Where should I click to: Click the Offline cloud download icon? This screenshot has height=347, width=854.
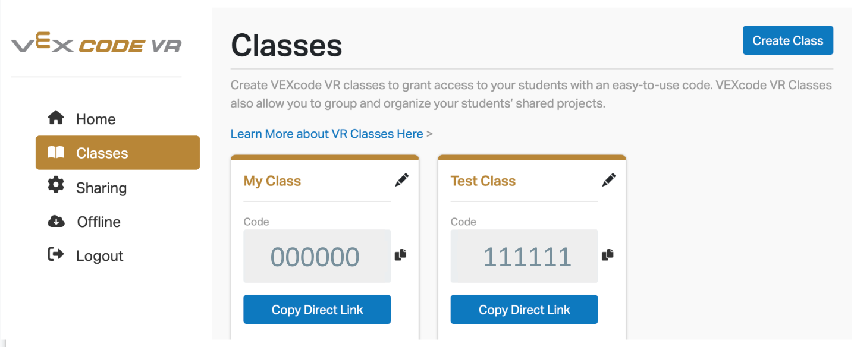pyautogui.click(x=56, y=221)
